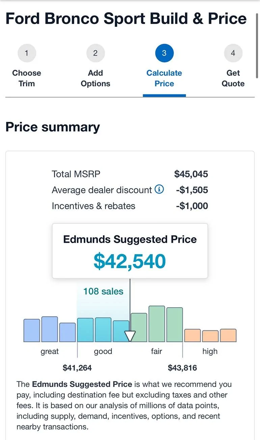
Task: Click the Calculate Price tab label
Action: point(164,78)
